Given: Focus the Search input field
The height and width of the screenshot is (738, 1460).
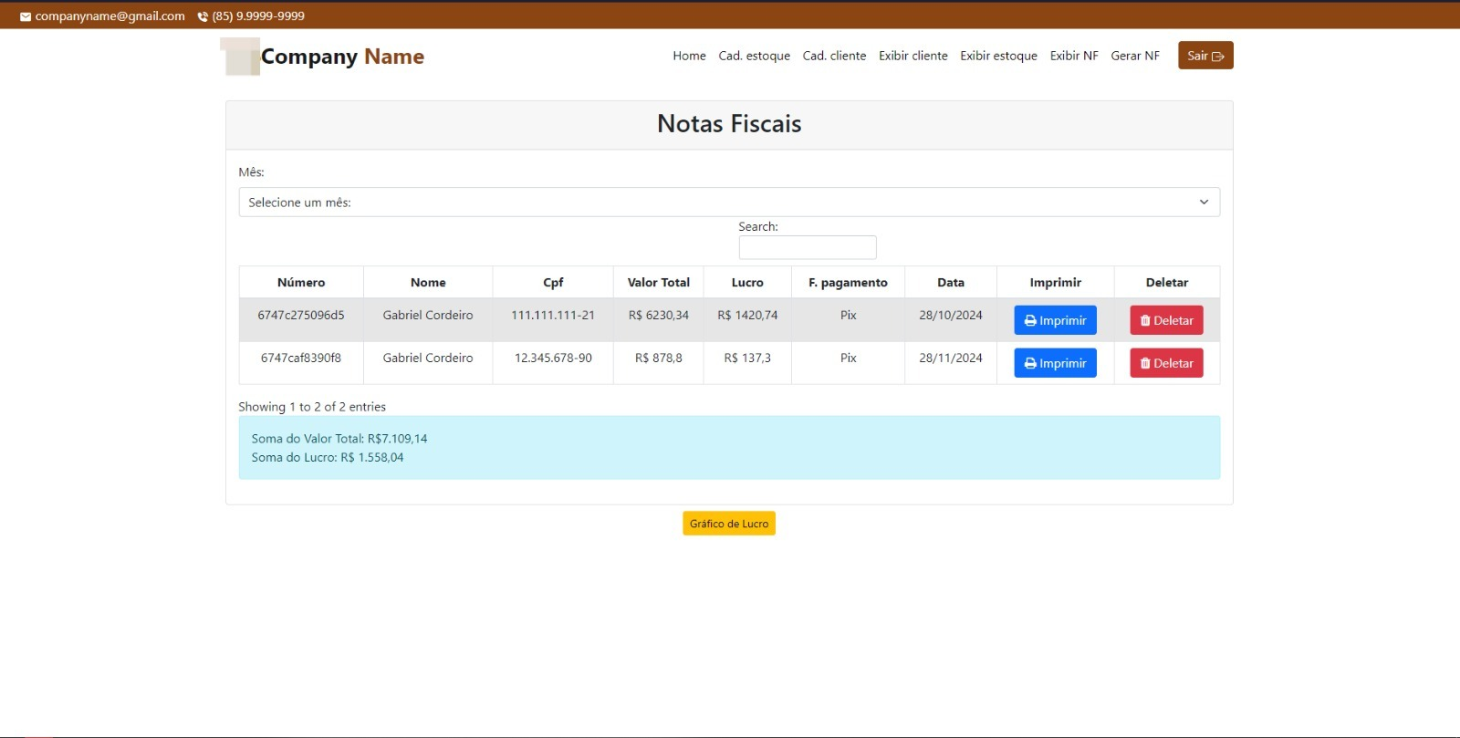Looking at the screenshot, I should (808, 247).
